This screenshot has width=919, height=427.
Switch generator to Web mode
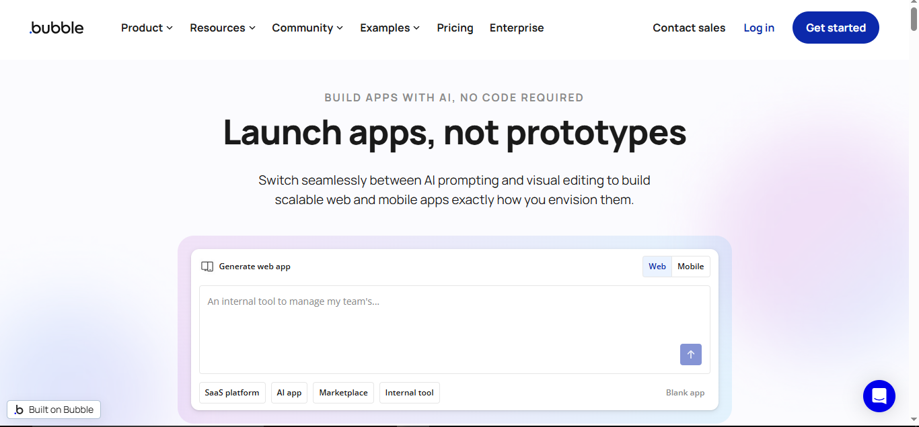point(657,267)
